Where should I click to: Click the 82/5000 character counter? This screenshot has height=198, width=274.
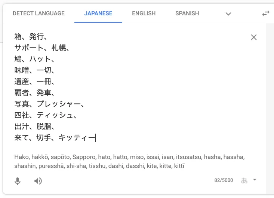tap(224, 180)
